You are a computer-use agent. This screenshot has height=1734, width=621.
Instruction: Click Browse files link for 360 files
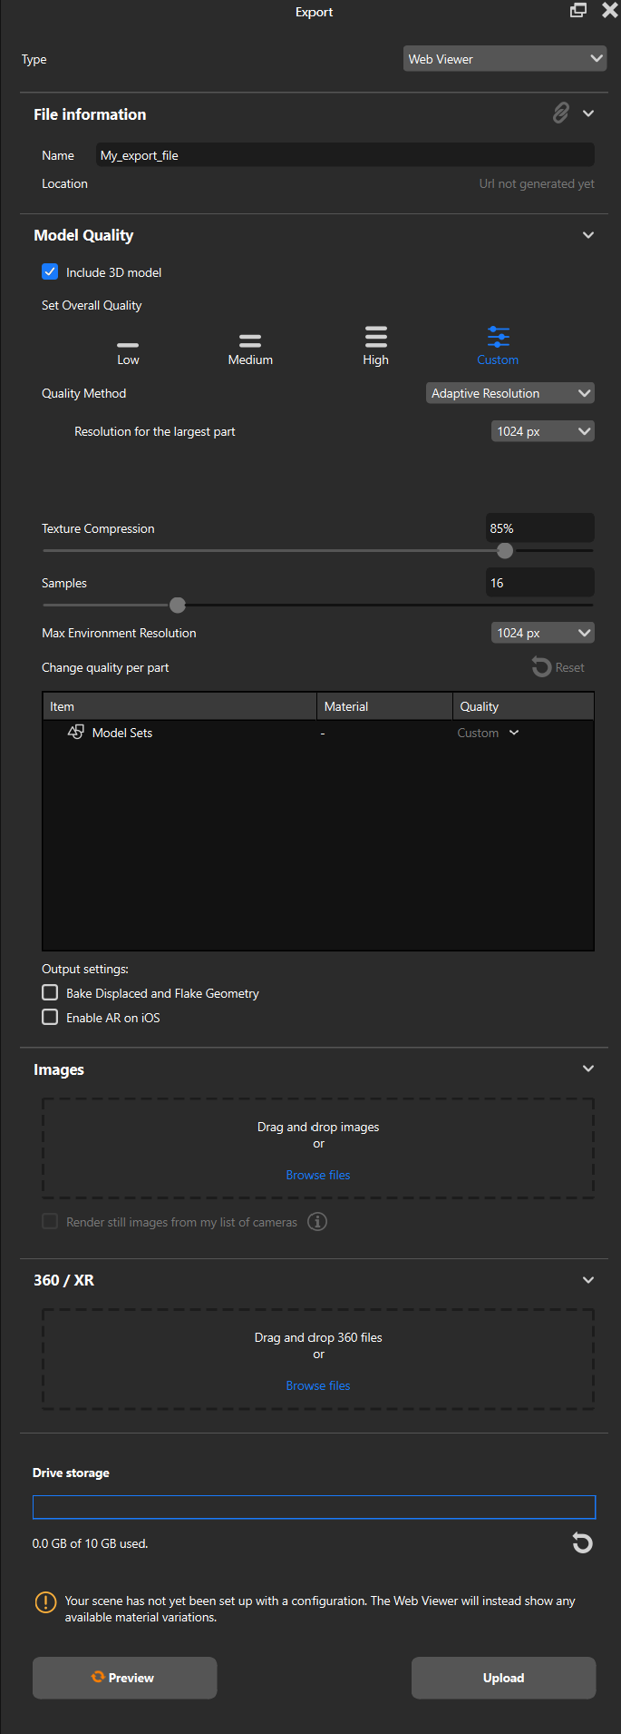[x=318, y=1385]
